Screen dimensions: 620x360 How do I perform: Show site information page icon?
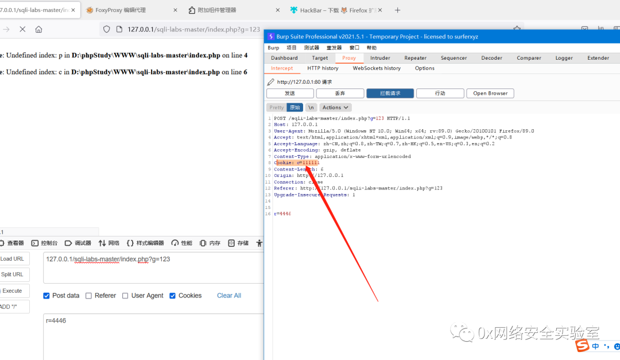point(119,29)
